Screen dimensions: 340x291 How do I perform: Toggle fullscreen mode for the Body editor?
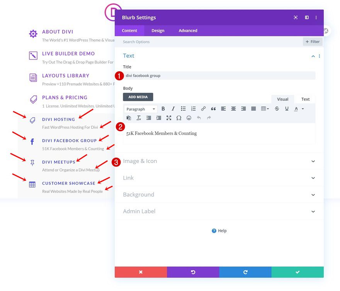click(168, 118)
